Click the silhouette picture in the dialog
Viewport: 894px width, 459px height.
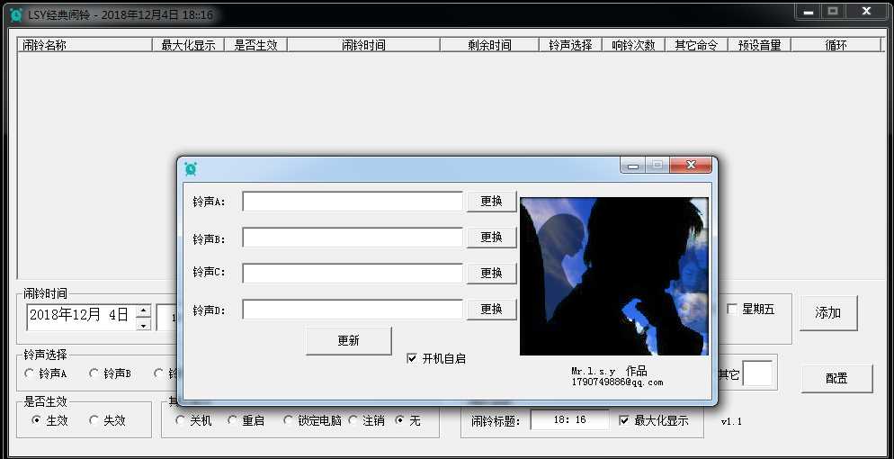[x=614, y=276]
